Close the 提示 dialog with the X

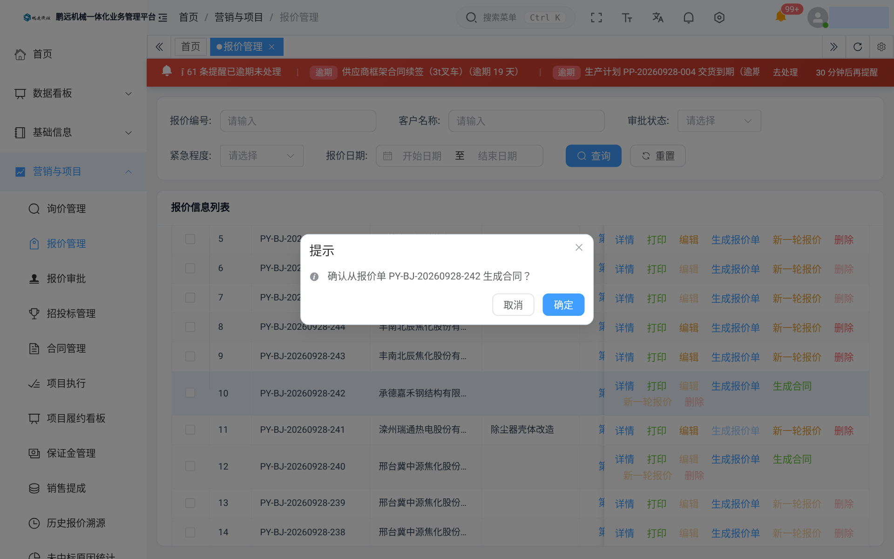pyautogui.click(x=579, y=247)
